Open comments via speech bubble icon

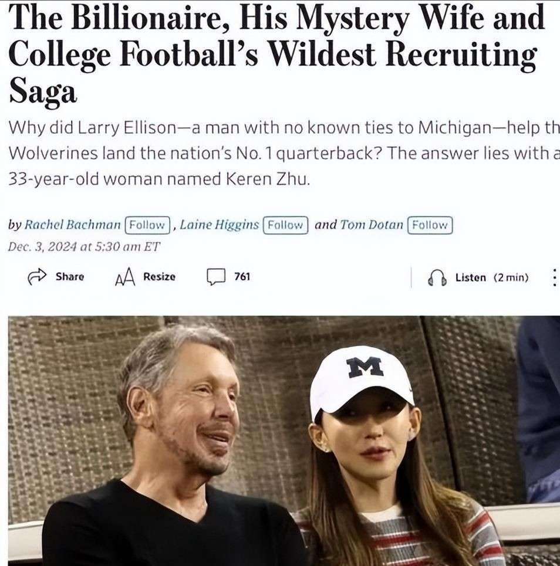[x=216, y=277]
